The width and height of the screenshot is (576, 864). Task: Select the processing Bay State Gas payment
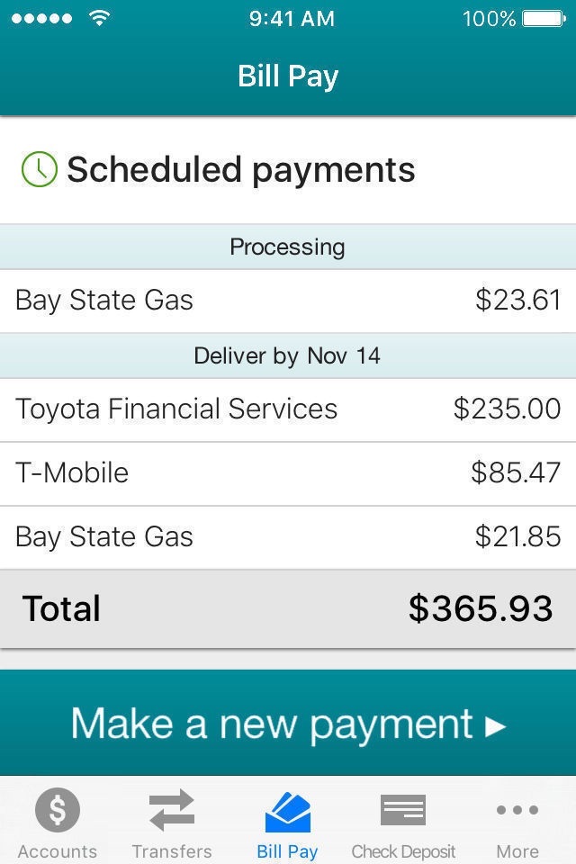[288, 301]
